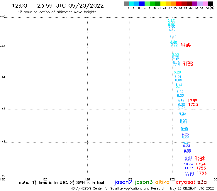Screen dimensions: 217x191
Task: Select the black swatch ending the legend
Action: [x=211, y=4]
